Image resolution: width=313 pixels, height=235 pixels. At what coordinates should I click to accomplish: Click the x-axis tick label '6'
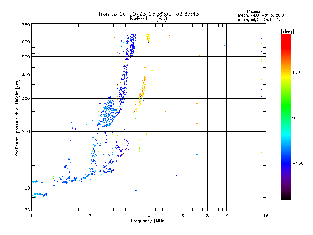tap(183, 216)
